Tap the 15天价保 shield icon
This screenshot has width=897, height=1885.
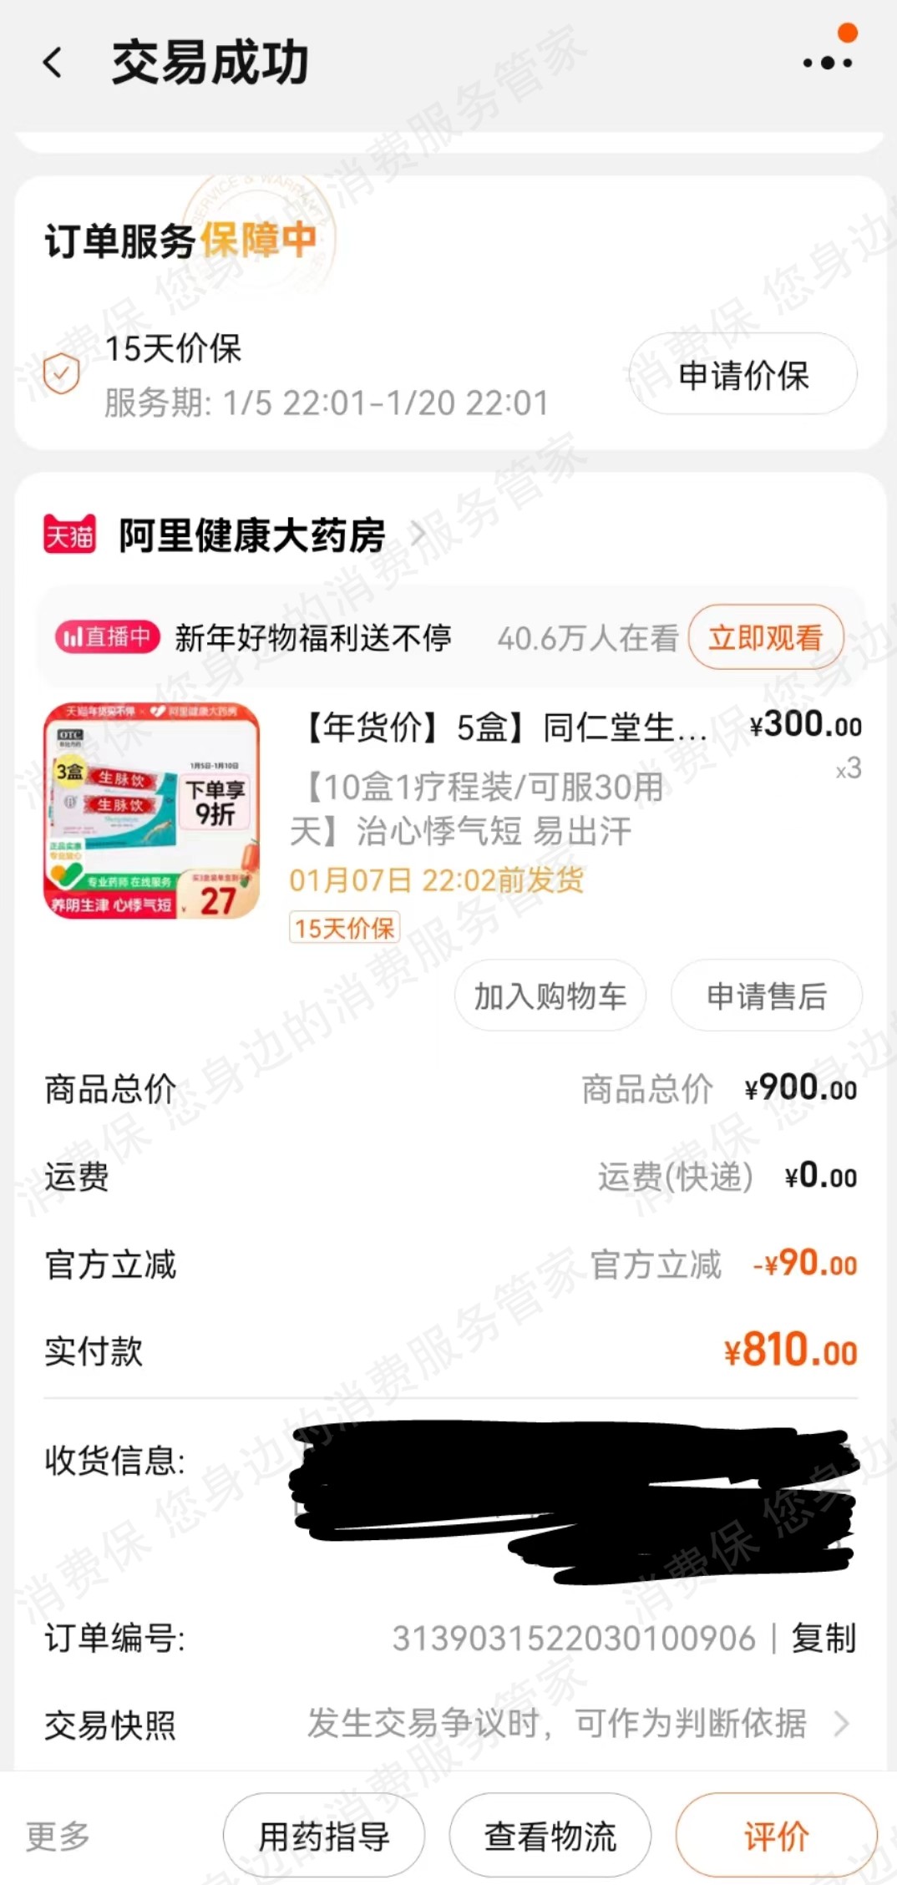[61, 373]
